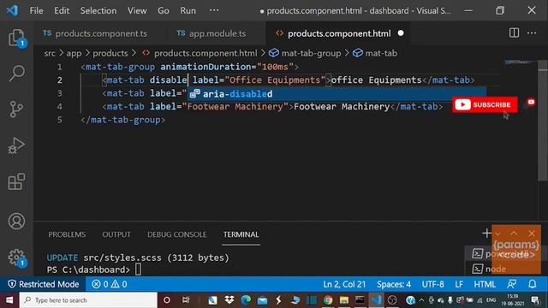Viewport: 548px width, 308px height.
Task: Click Ln 2, Col 21 cursor position
Action: (344, 284)
